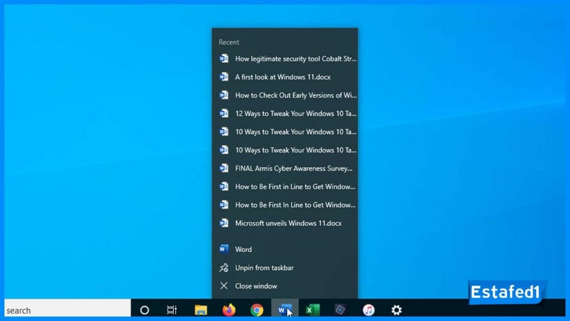Open "A first look at Windows 11.docx"

[283, 77]
